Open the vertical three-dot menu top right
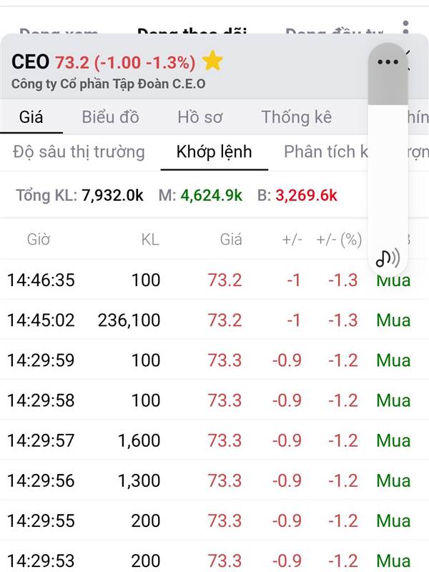This screenshot has height=572, width=429. 405,27
